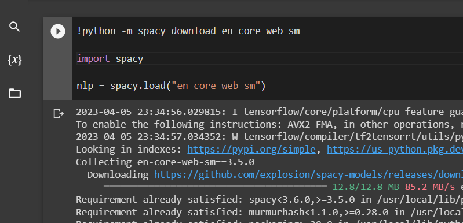Open the us-python.pkg.dev link
463x223 pixels.
click(x=395, y=150)
